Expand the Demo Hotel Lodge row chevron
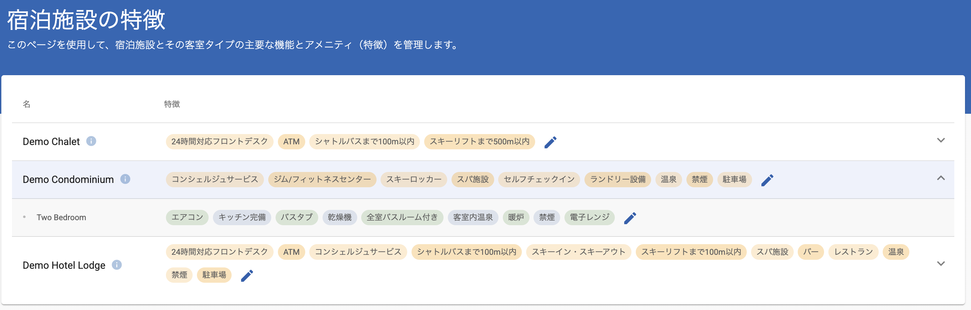Screen dimensions: 971x310 pyautogui.click(x=940, y=264)
